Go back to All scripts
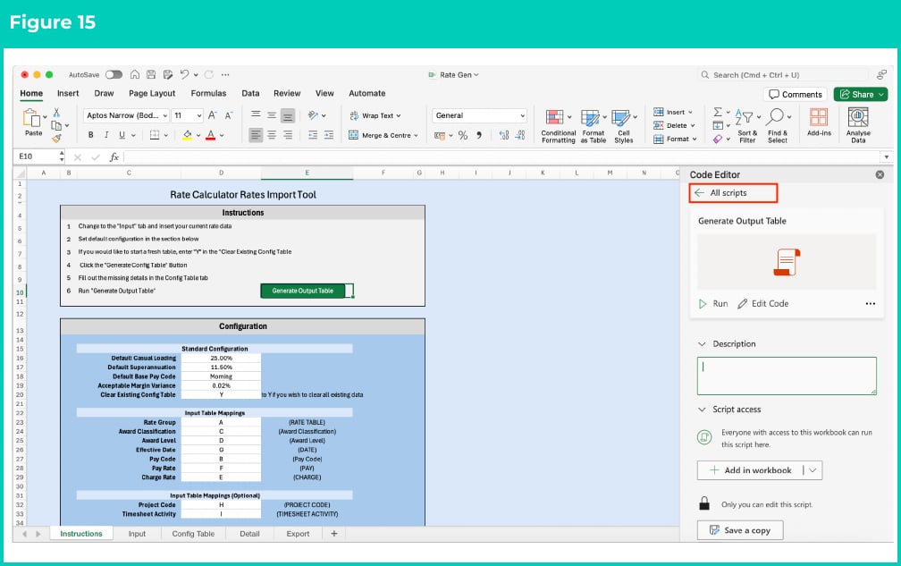Image resolution: width=901 pixels, height=566 pixels. [x=733, y=193]
